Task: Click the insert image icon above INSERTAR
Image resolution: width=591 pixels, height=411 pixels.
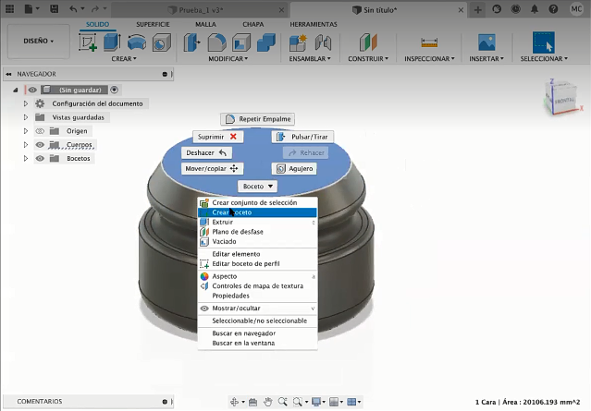Action: pos(486,42)
